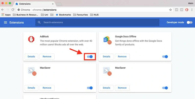The width and height of the screenshot is (195, 99).
Task: Click the 'Blocks ads all over the web' description
Action: click(69, 45)
